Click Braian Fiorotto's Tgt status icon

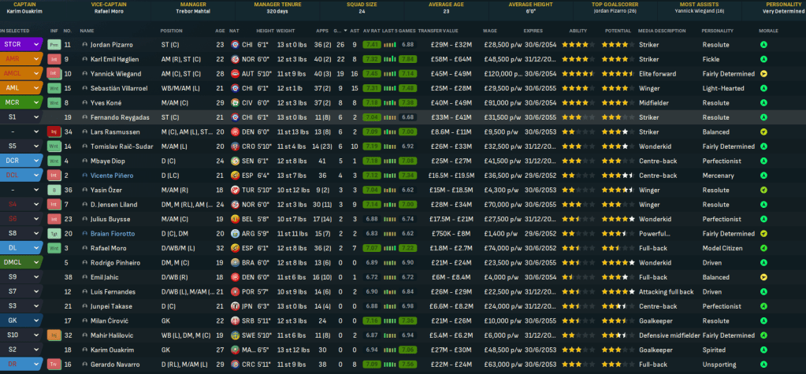pos(54,233)
